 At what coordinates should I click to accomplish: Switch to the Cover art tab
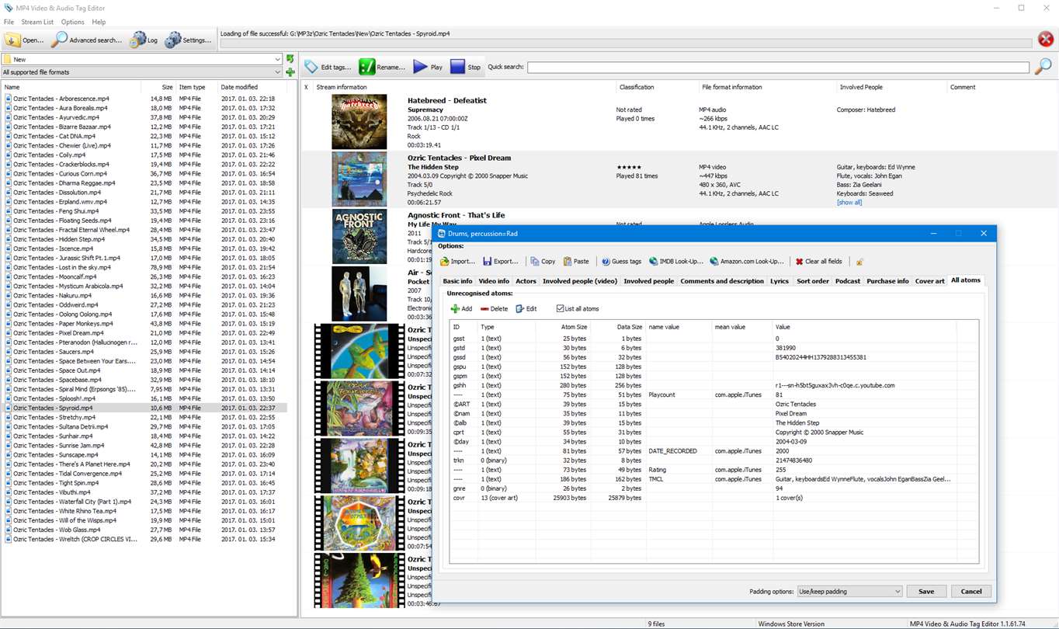[x=930, y=280]
